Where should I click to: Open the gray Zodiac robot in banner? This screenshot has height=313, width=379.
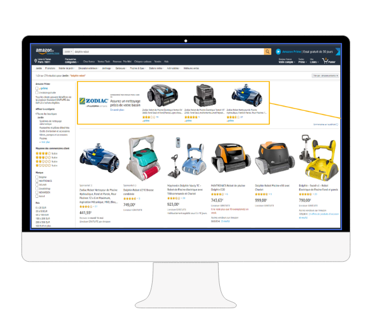pyautogui.click(x=204, y=95)
